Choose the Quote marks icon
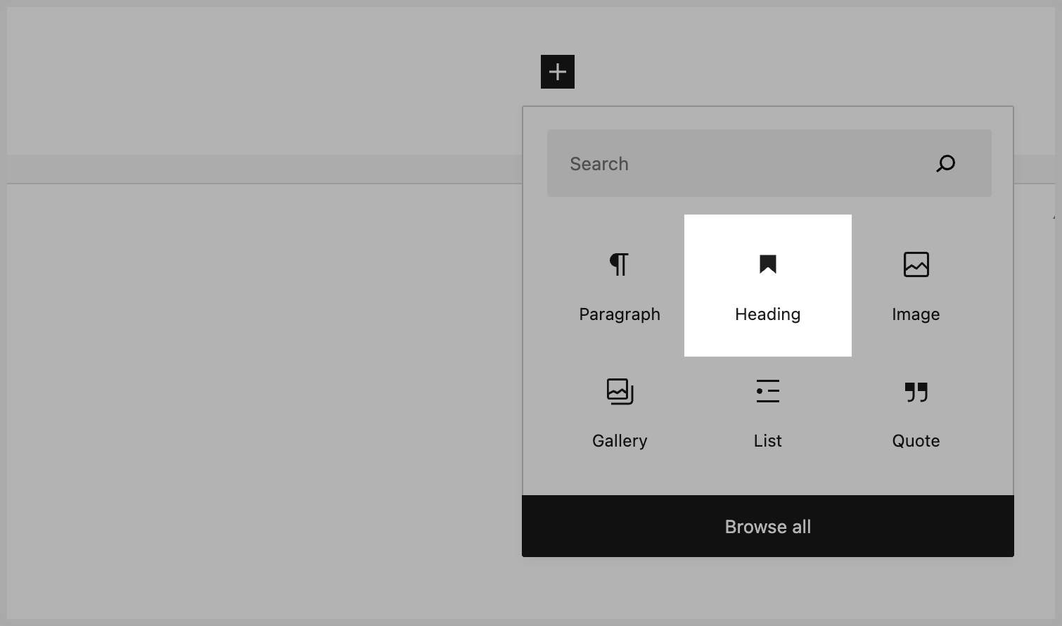Screen dimensions: 1062x626 [916, 391]
